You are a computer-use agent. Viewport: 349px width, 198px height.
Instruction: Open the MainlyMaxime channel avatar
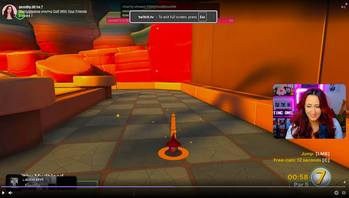tap(9, 12)
